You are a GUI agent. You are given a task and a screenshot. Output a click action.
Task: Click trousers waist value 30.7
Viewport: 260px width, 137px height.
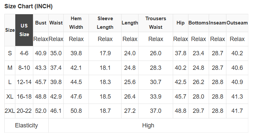155,82
